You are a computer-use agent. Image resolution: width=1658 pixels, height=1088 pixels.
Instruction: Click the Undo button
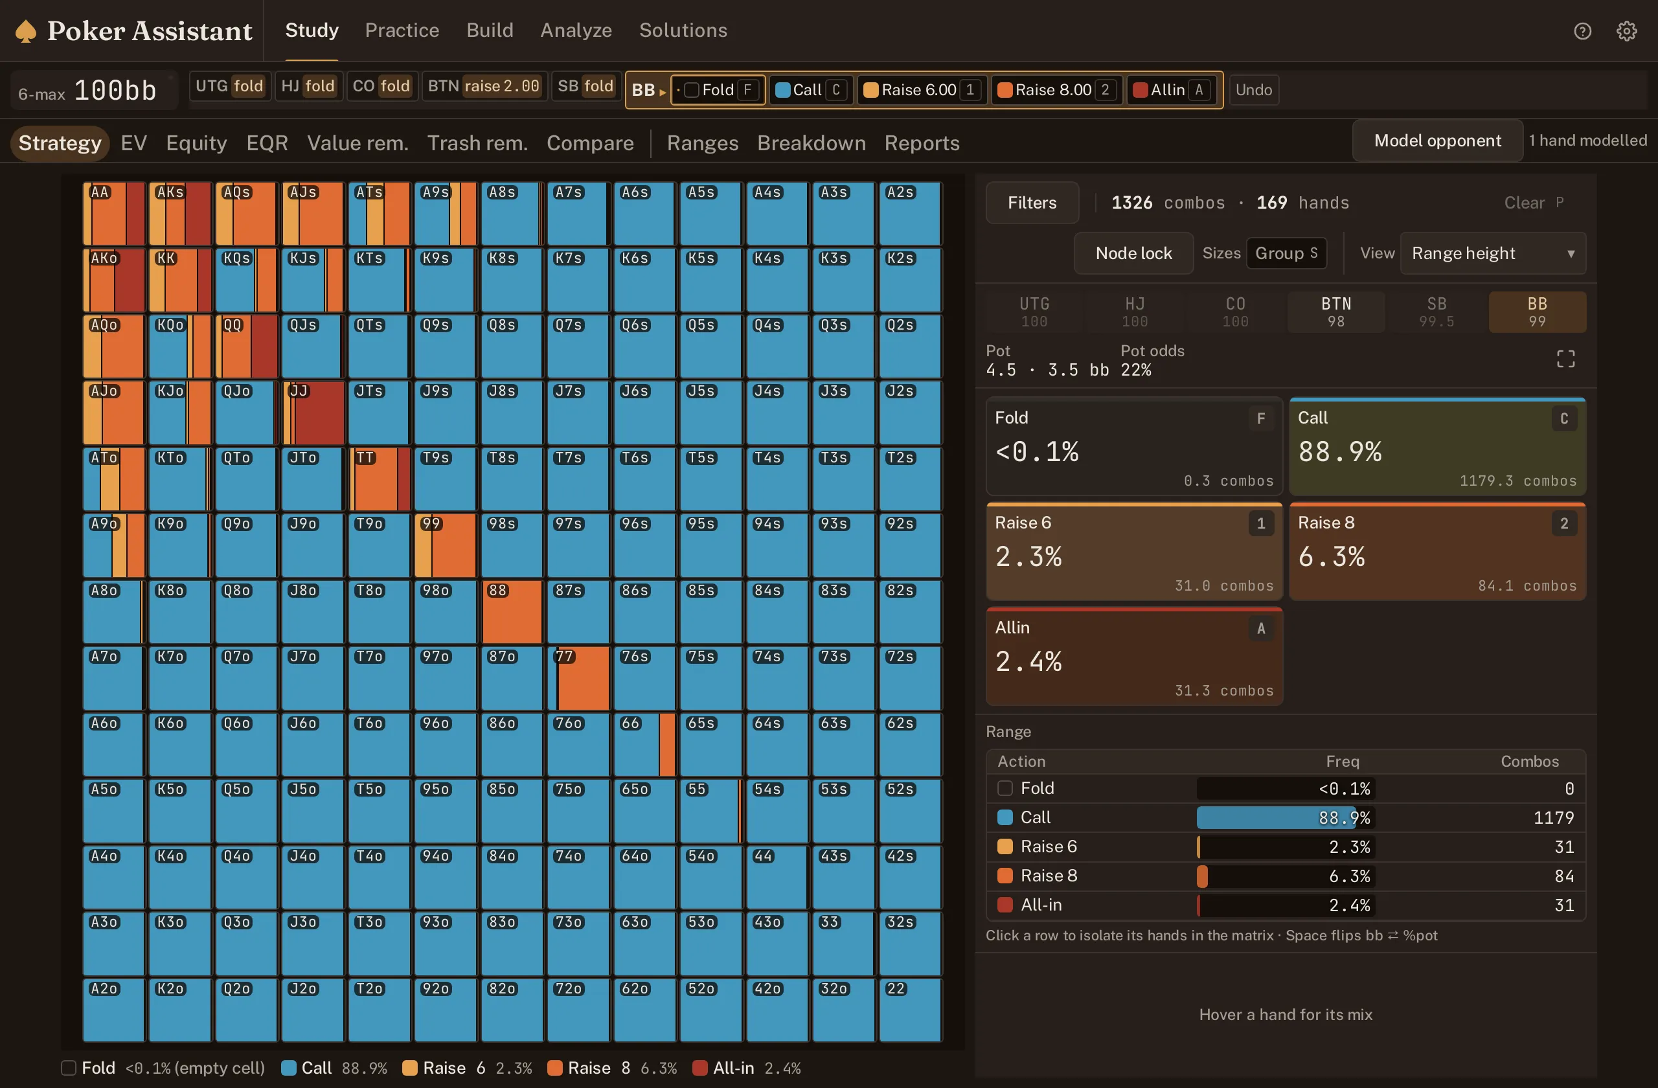1253,90
